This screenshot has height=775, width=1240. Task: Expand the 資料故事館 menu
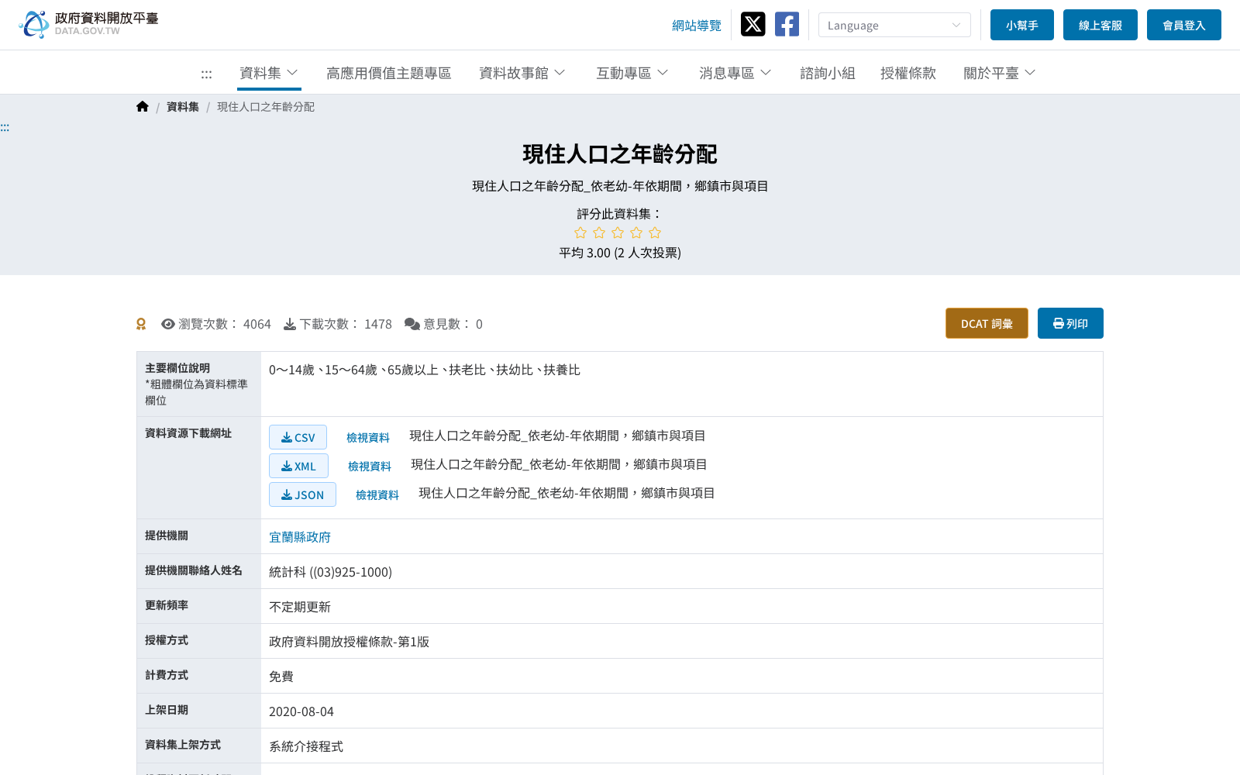click(522, 73)
